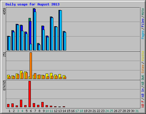Click day 9 on the x-axis

coord(44,111)
